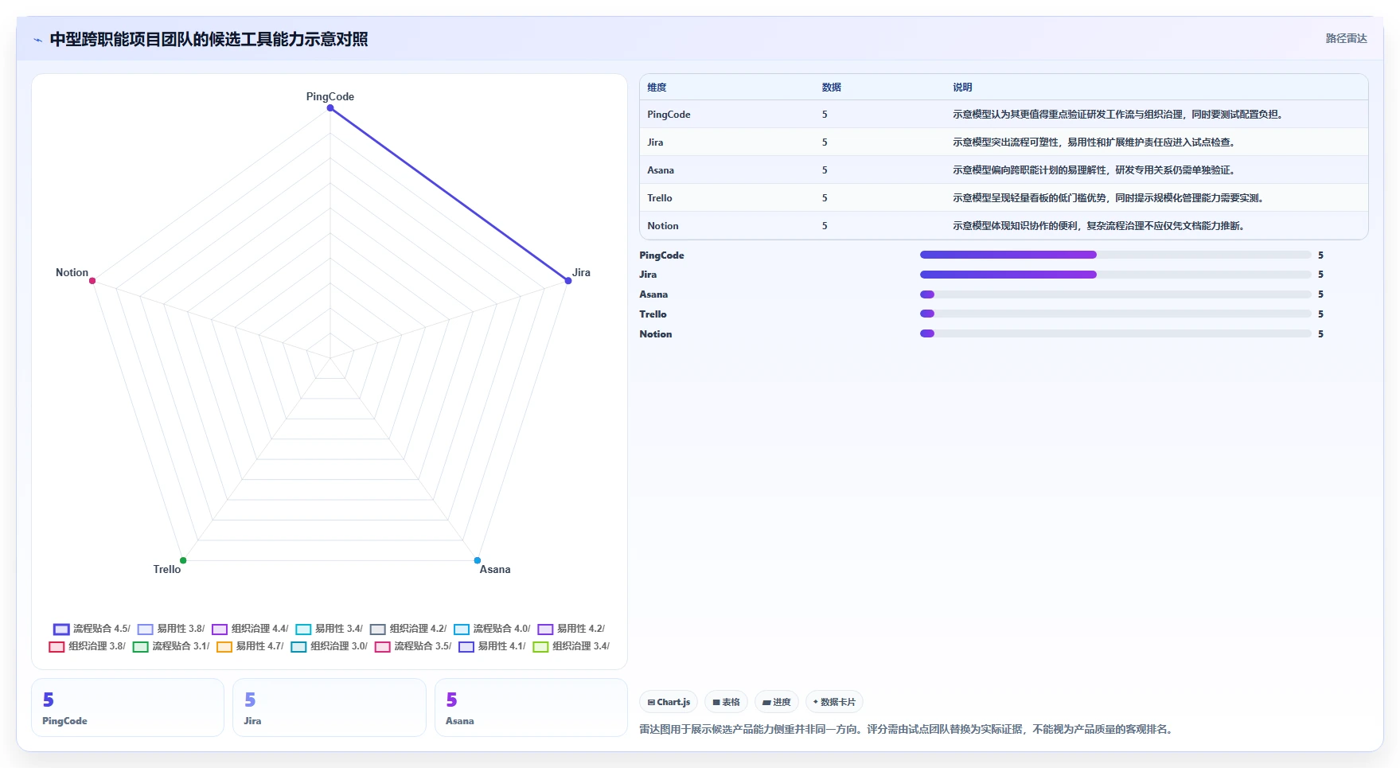This screenshot has width=1400, height=768.
Task: Open the Jira summary card
Action: [330, 708]
